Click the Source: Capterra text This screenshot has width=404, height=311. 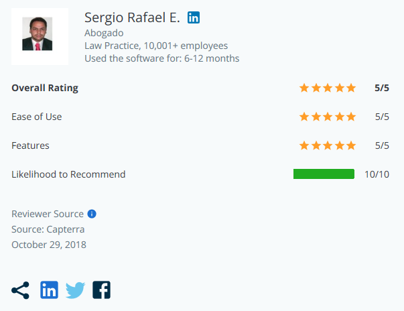(48, 229)
